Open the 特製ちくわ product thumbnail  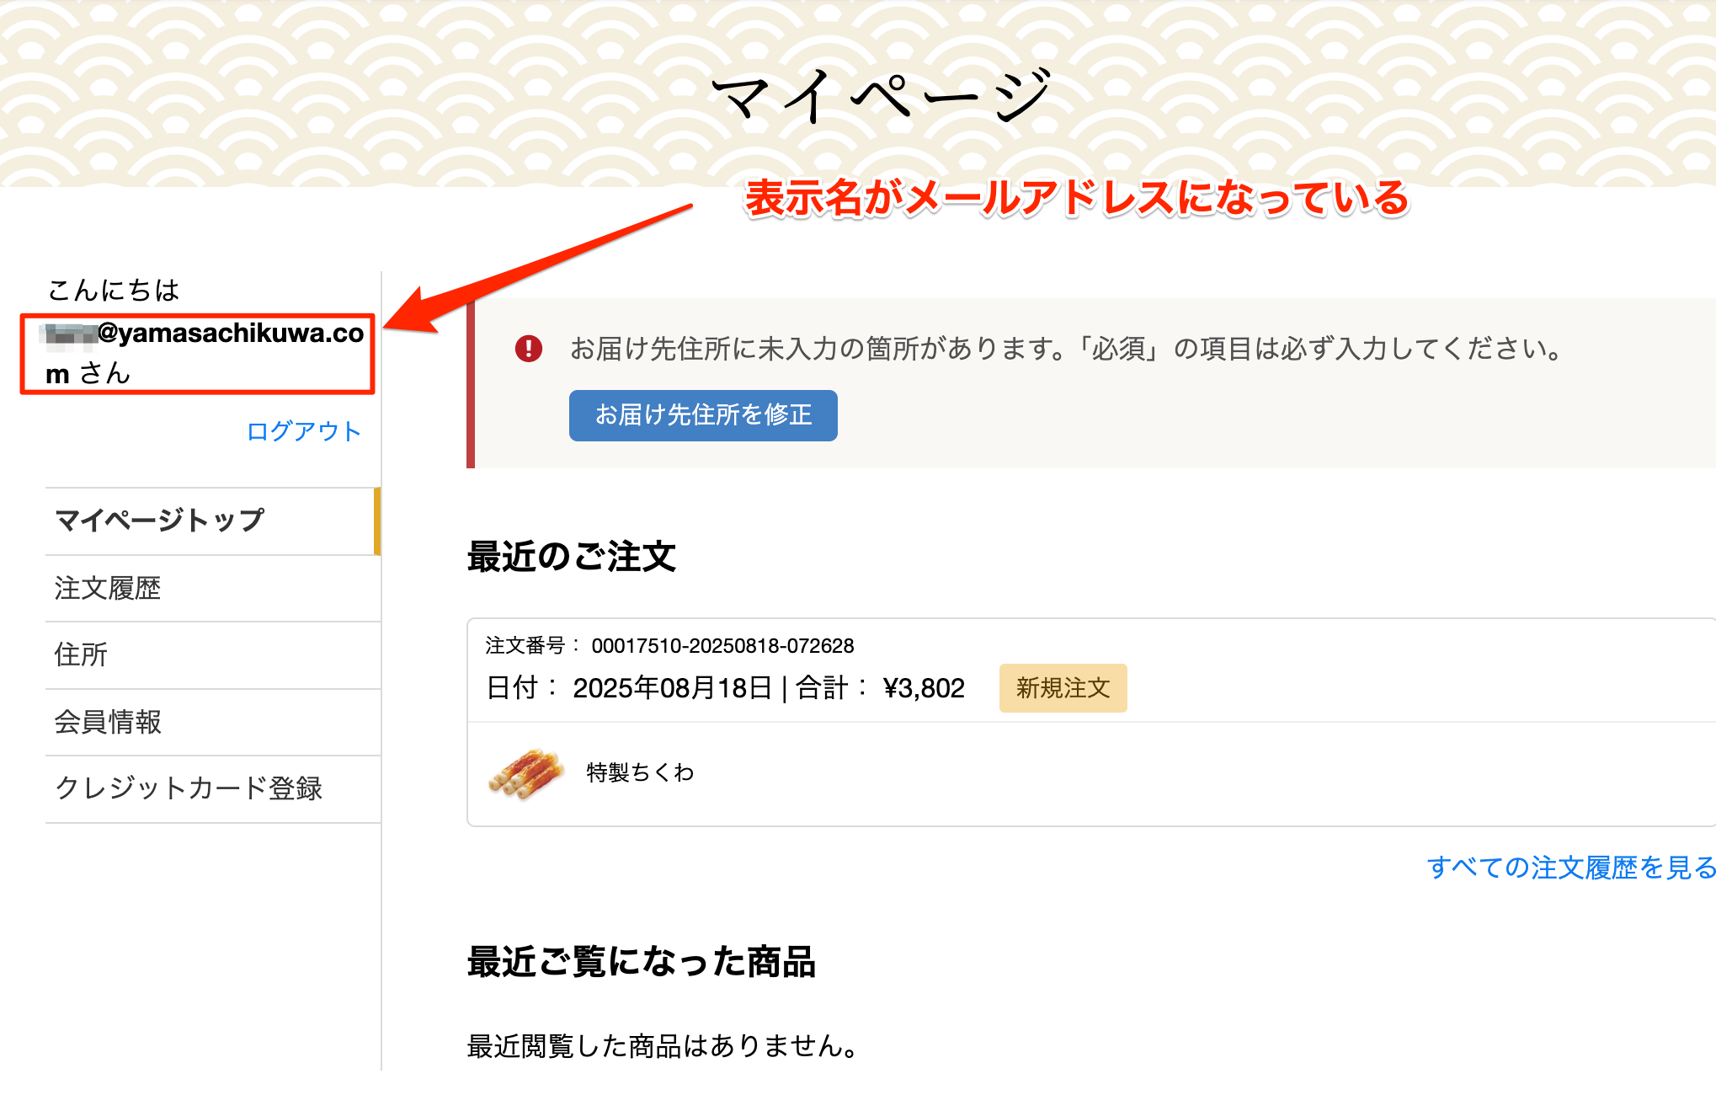pyautogui.click(x=526, y=773)
